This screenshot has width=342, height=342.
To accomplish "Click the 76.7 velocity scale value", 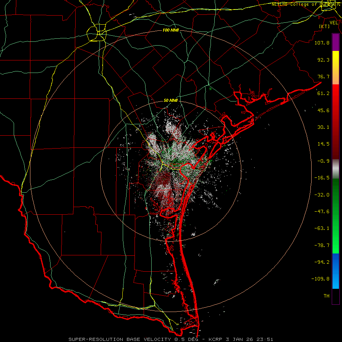I will click(323, 76).
